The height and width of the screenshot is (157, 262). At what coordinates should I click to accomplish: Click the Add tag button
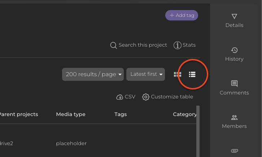coord(182,15)
